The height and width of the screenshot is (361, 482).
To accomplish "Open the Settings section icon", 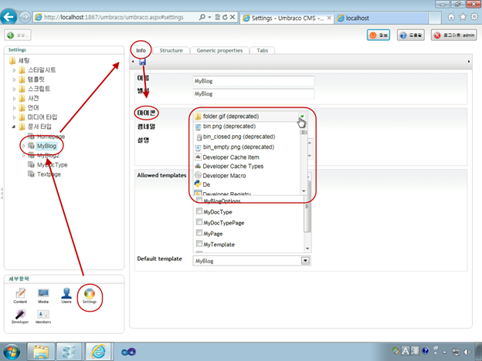I will [90, 295].
